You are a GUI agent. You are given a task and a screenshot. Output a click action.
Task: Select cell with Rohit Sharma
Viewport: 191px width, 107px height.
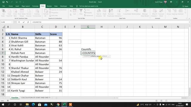(23, 38)
